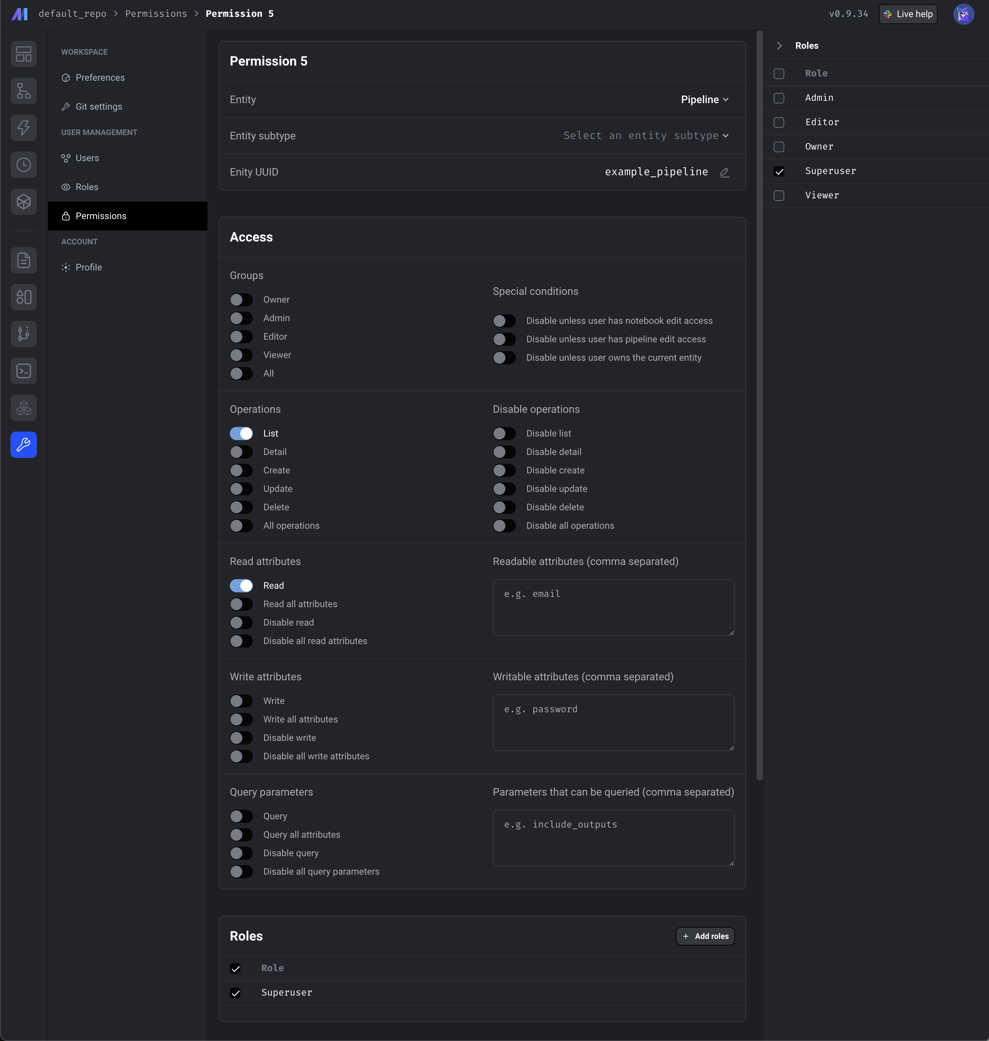Screen dimensions: 989x1041
Task: Click the main content vertical scrollbar
Action: click(x=760, y=405)
